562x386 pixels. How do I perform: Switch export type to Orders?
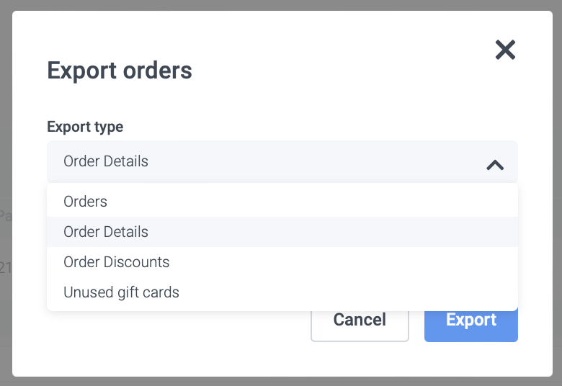(x=85, y=202)
